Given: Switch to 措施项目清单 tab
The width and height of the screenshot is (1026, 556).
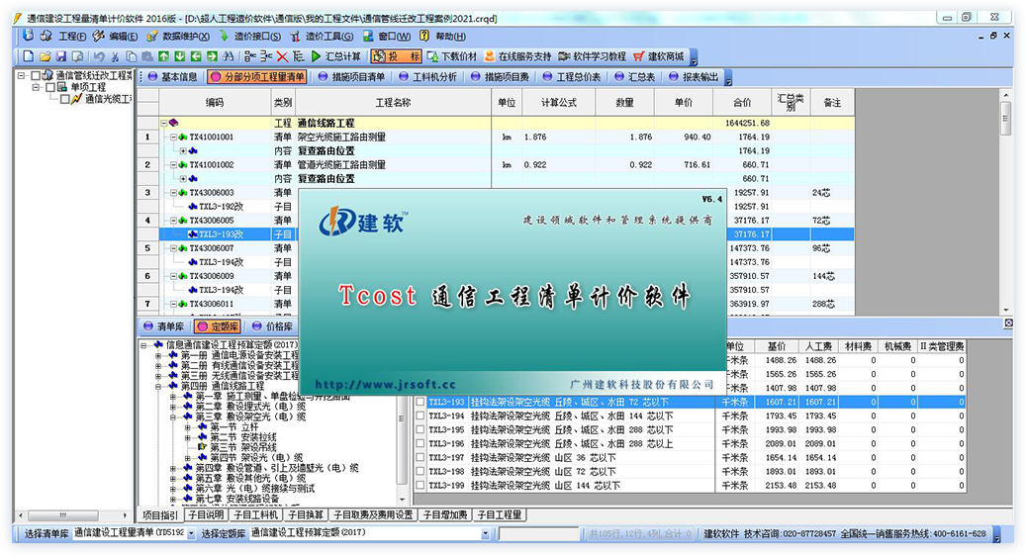Looking at the screenshot, I should (x=352, y=77).
